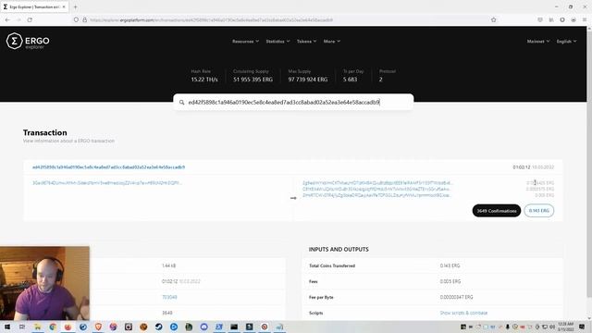Open the site security padlock icon
This screenshot has height=333, width=592.
[84, 19]
